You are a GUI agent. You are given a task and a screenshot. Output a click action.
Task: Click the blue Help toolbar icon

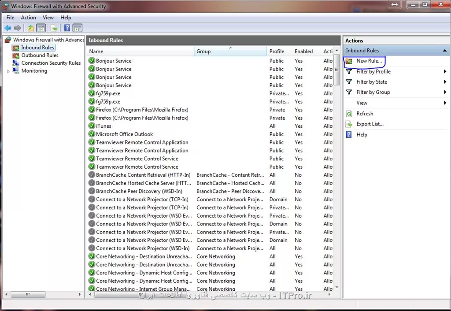click(67, 28)
